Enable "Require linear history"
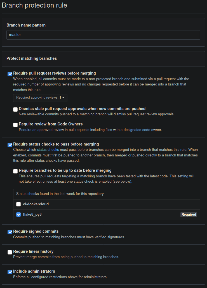This screenshot has height=288, width=207. pyautogui.click(x=10, y=252)
